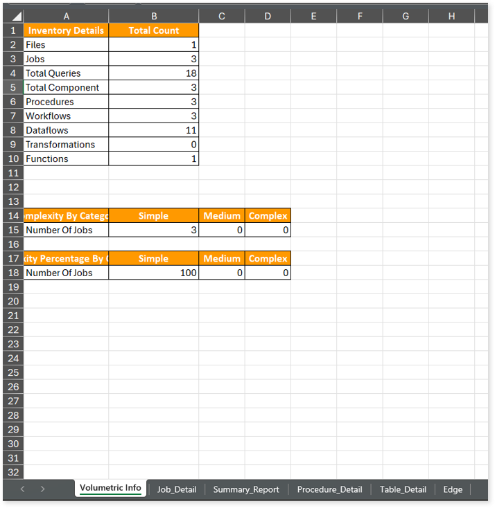Click the Select All corner triangle
495x508 pixels.
(15, 16)
